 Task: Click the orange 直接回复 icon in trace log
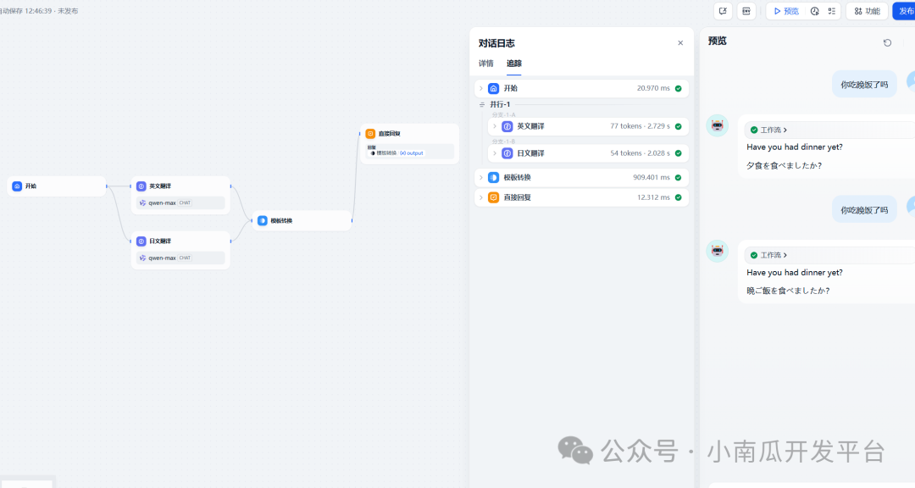tap(494, 197)
